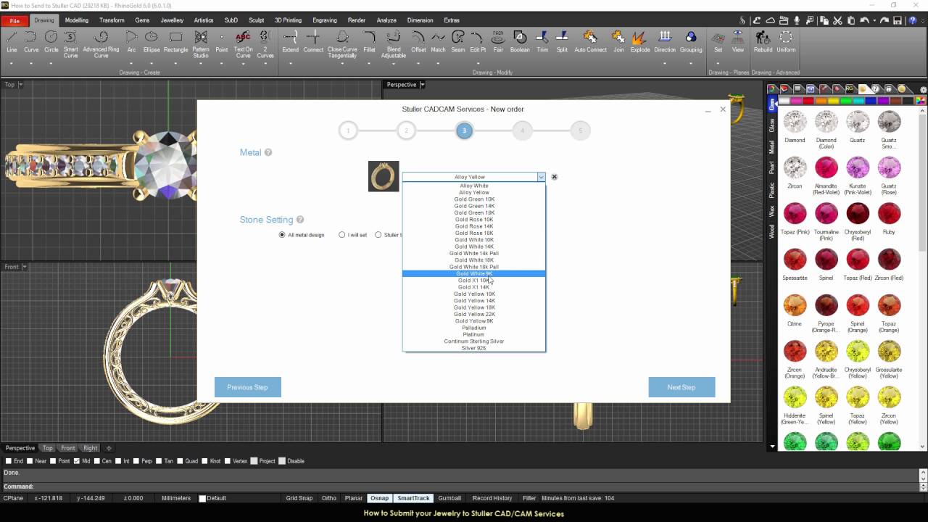Screen dimensions: 928x522
Task: Select the Ellipse tool
Action: [x=152, y=42]
